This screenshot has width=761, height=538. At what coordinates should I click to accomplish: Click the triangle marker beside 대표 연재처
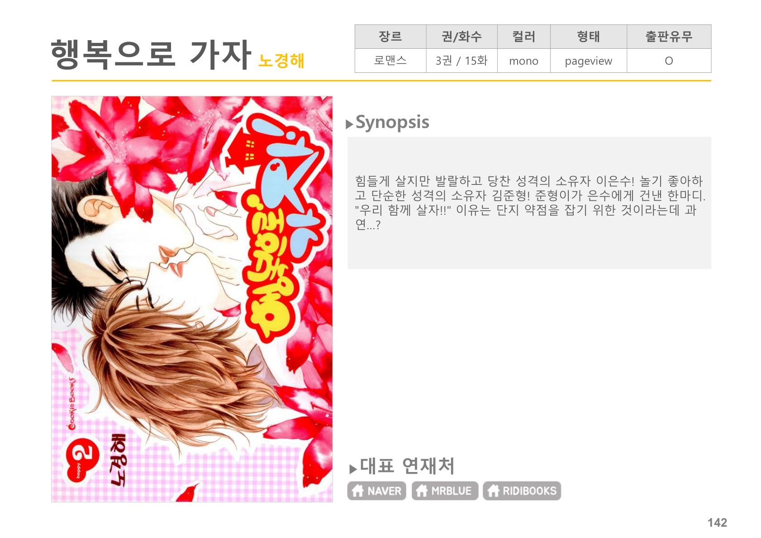[x=353, y=469]
